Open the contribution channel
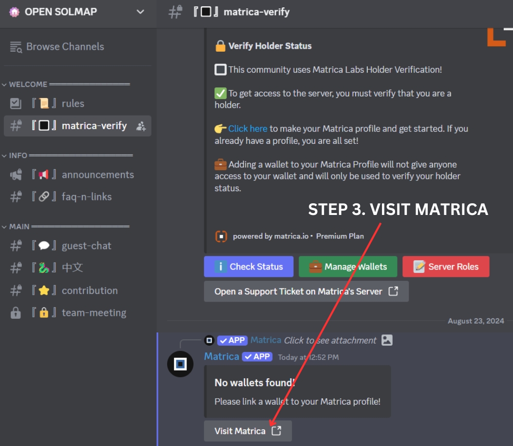Screen dimensions: 513x446 click(x=90, y=291)
